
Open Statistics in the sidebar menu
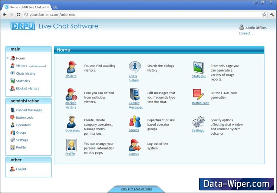[23, 81]
